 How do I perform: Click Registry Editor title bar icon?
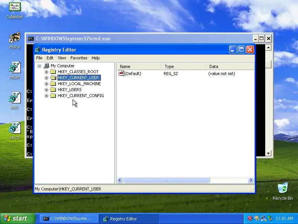point(38,50)
